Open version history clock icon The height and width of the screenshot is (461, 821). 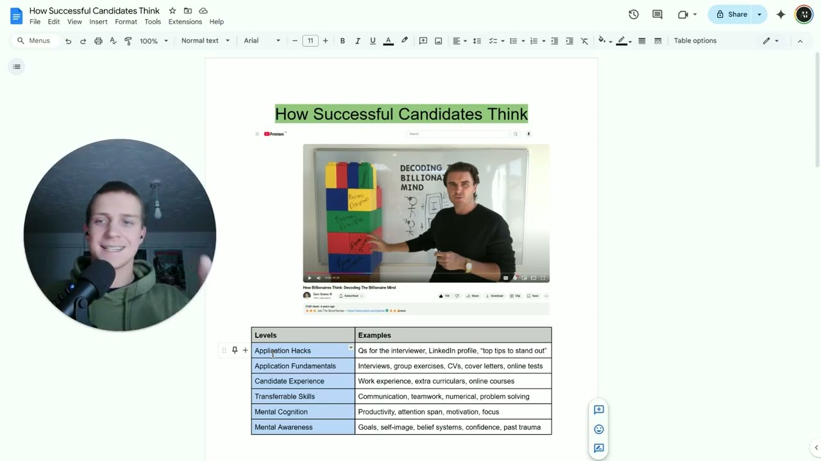pos(634,14)
